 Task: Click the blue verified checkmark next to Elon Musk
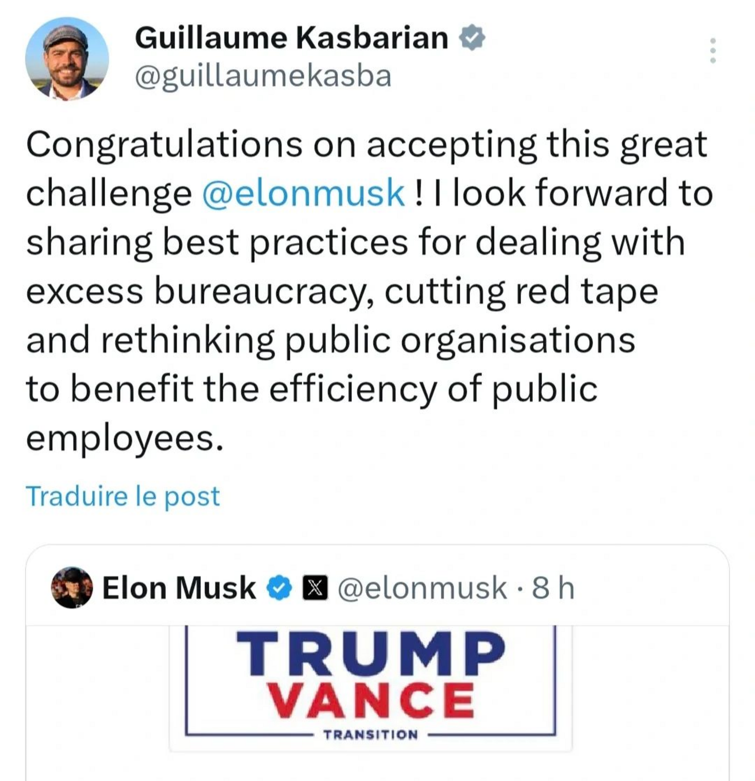[279, 588]
